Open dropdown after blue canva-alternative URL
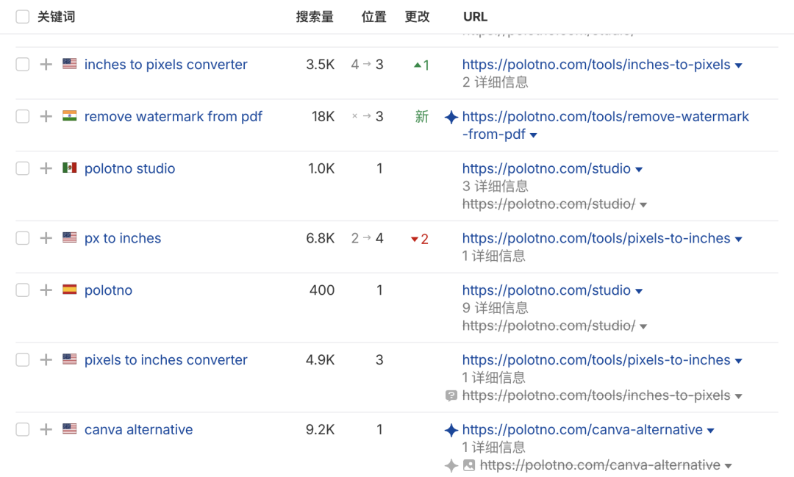Screen dimensions: 794x477 click(x=710, y=431)
